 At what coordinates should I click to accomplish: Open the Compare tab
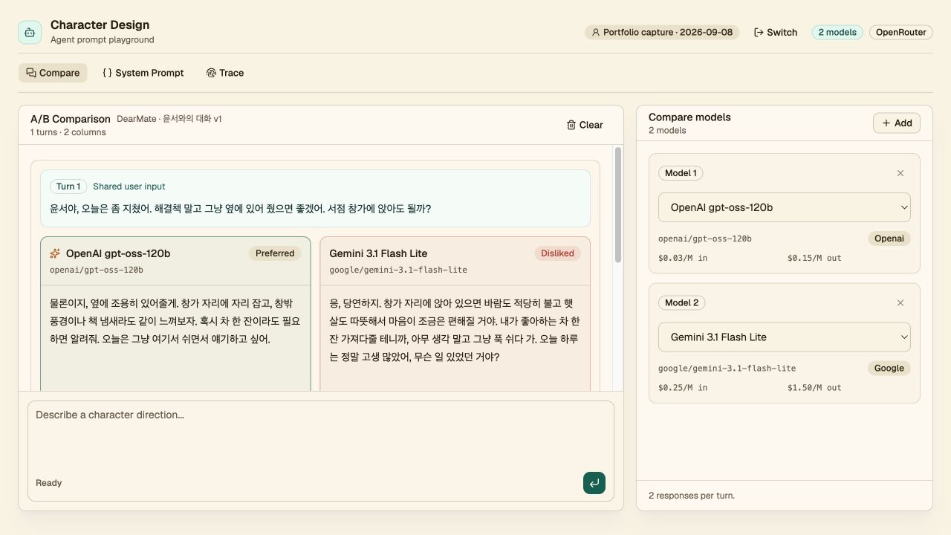(x=53, y=73)
